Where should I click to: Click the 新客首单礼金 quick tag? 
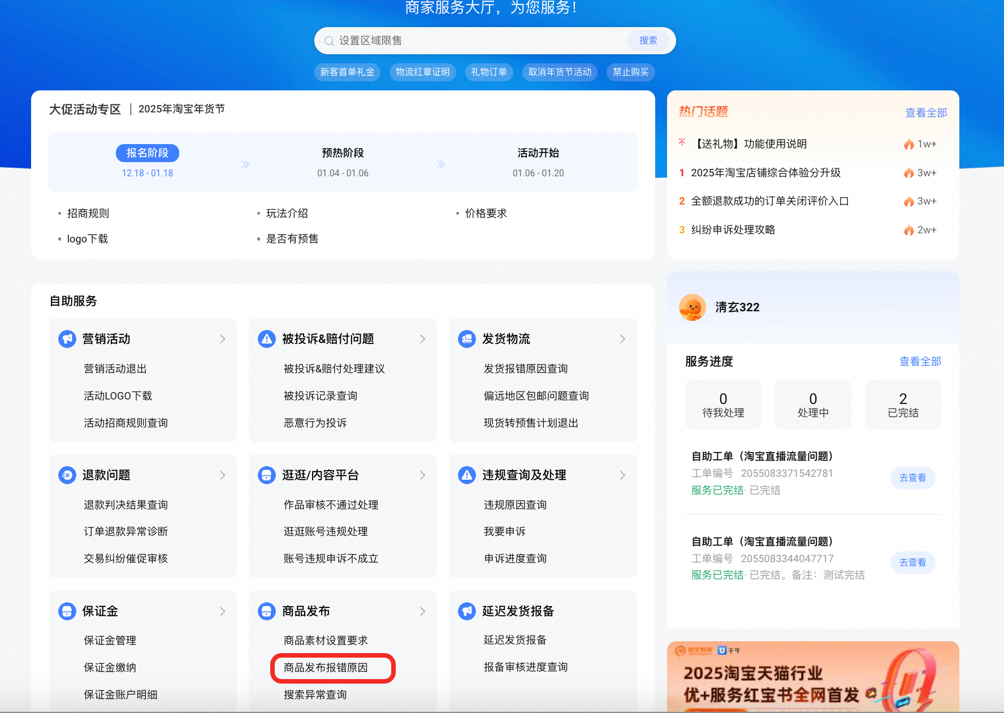click(348, 72)
